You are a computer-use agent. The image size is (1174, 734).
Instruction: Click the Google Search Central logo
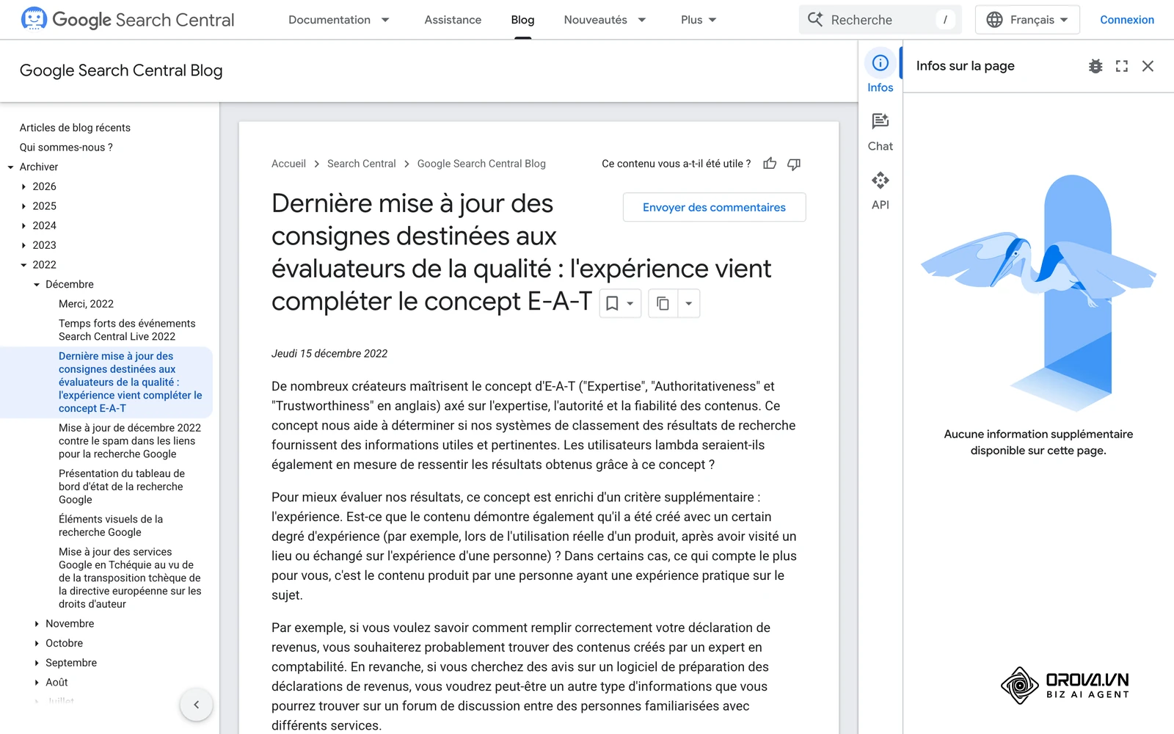[x=128, y=20]
